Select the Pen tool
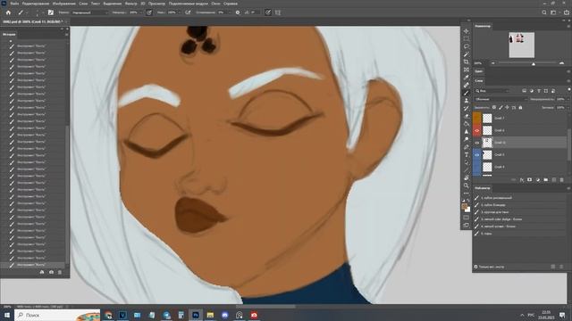 click(467, 147)
